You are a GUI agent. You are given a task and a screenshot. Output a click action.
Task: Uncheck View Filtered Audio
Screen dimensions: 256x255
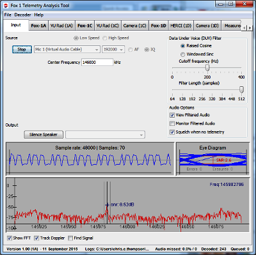click(172, 115)
